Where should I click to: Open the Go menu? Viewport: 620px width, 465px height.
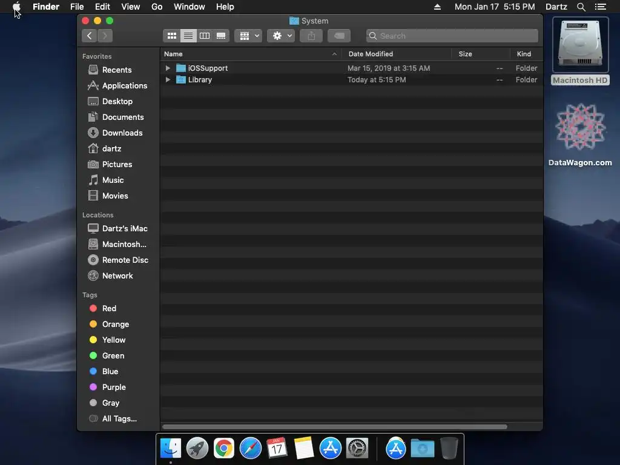pyautogui.click(x=157, y=7)
